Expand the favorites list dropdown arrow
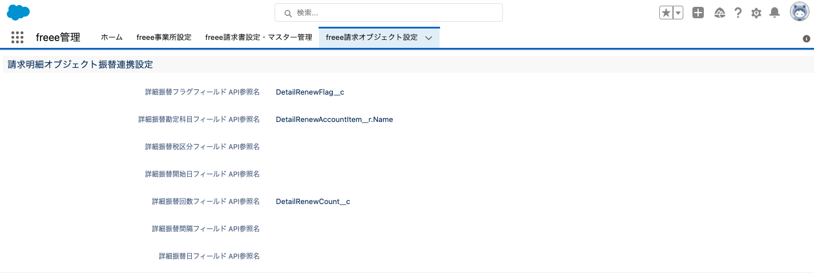This screenshot has height=273, width=814. (x=678, y=13)
